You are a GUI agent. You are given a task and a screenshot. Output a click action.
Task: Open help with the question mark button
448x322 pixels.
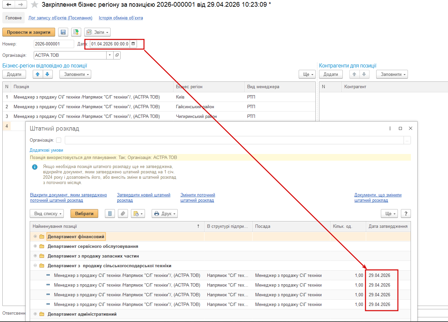pyautogui.click(x=406, y=213)
